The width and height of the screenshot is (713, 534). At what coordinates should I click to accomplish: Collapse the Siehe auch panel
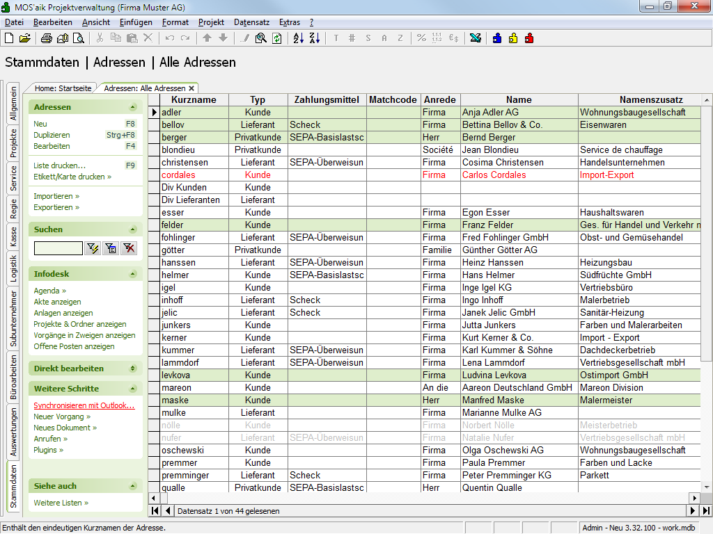pos(133,486)
